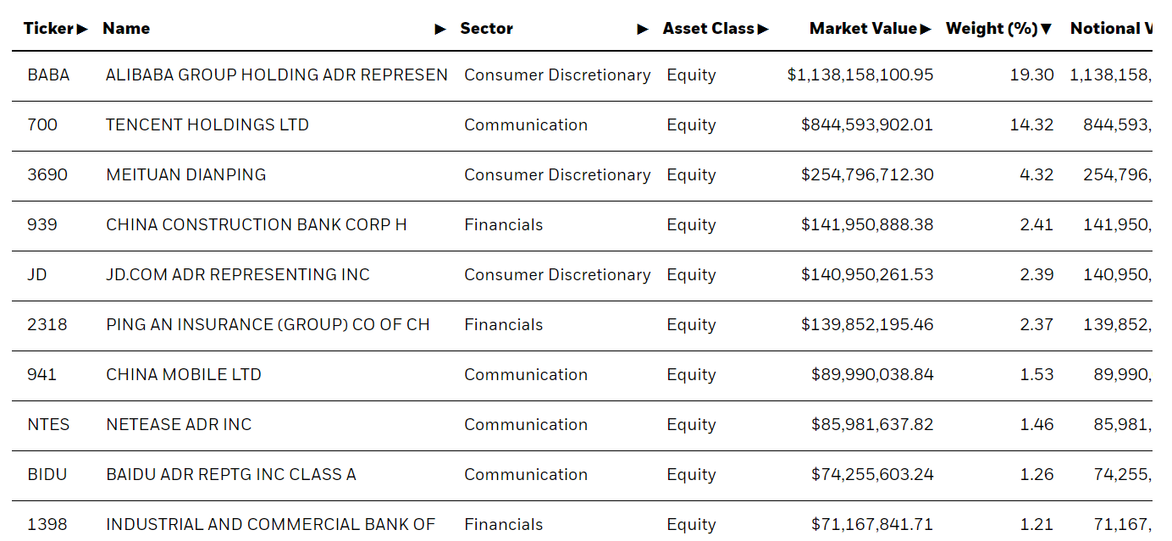
Task: Click the Market Value header text
Action: (x=863, y=29)
